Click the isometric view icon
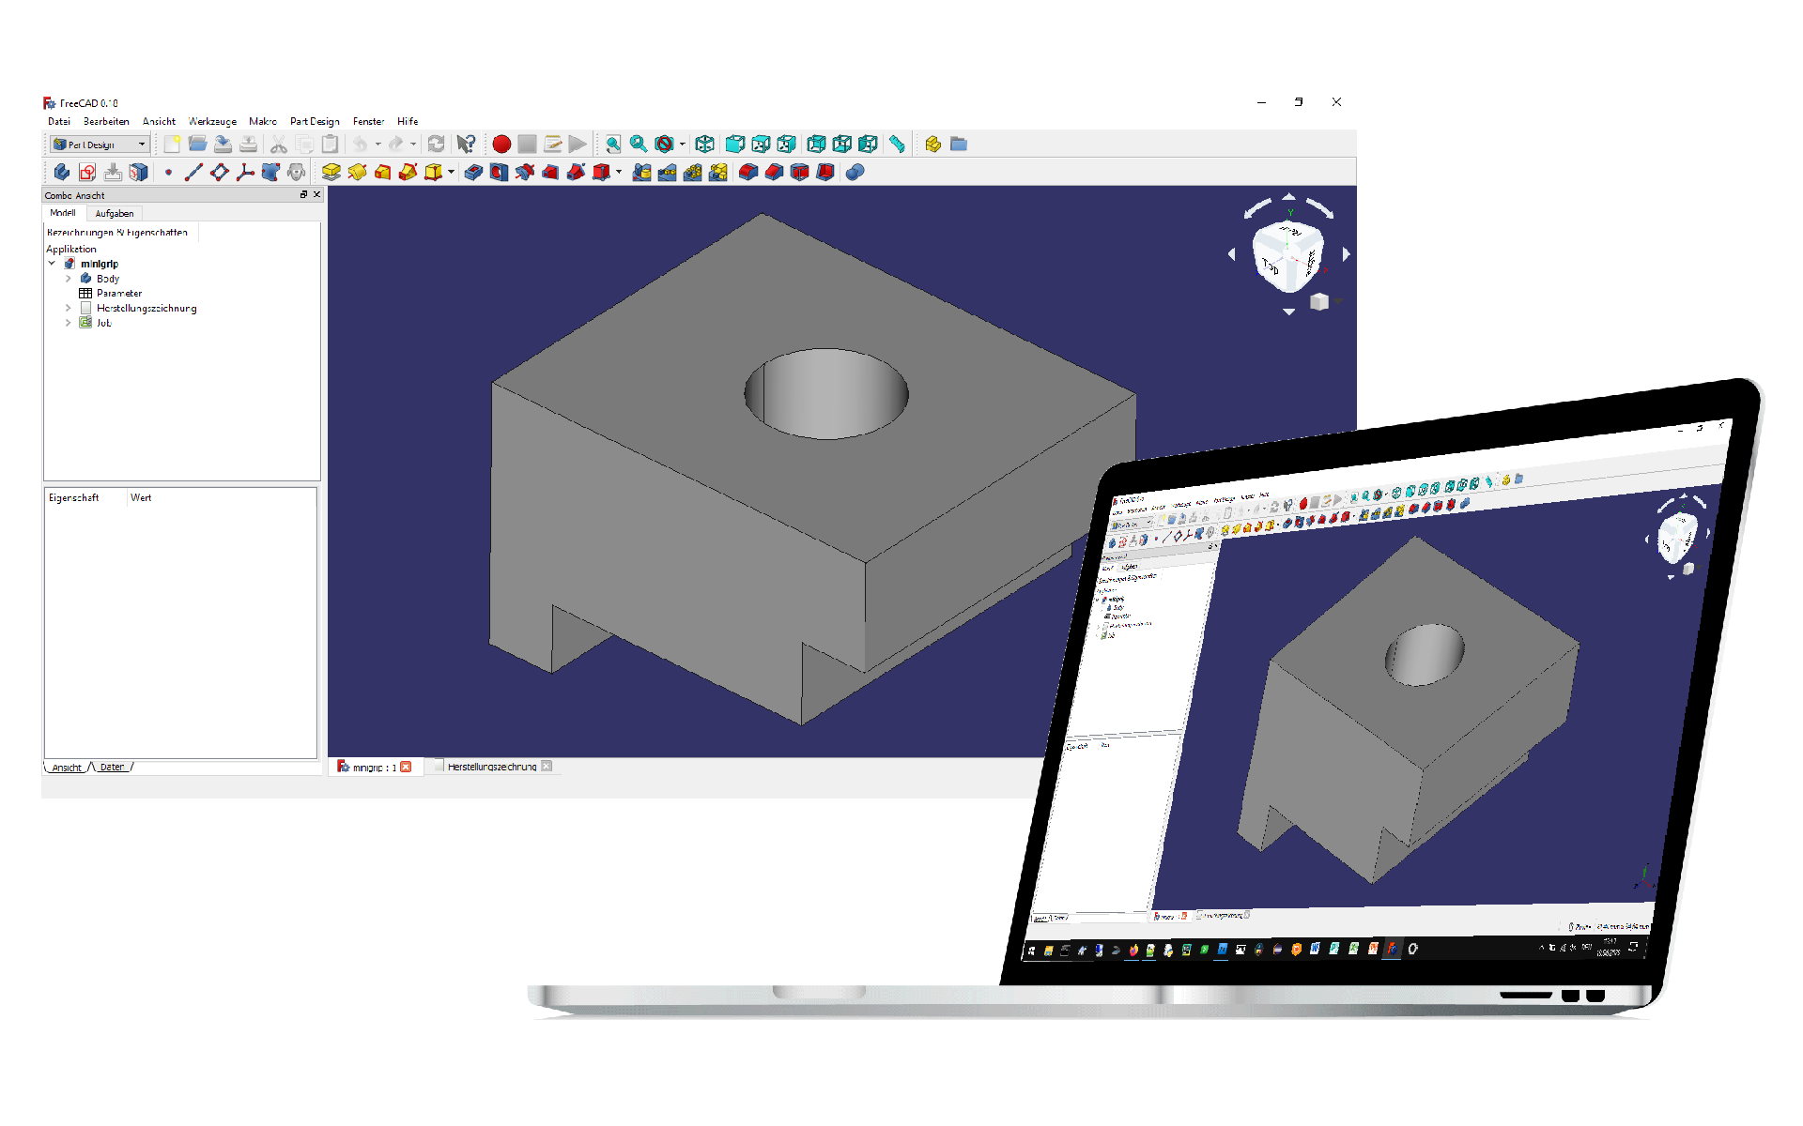1803x1126 pixels. 705,144
